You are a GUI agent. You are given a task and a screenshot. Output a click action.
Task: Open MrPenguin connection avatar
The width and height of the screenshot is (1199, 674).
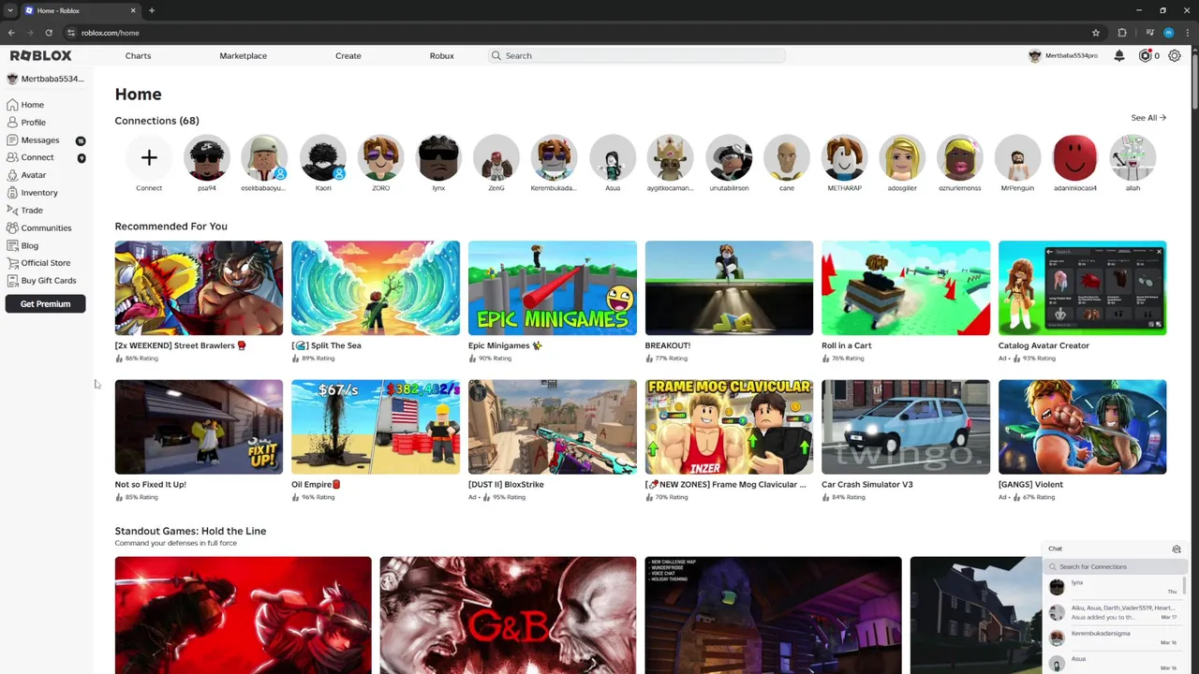[1017, 158]
